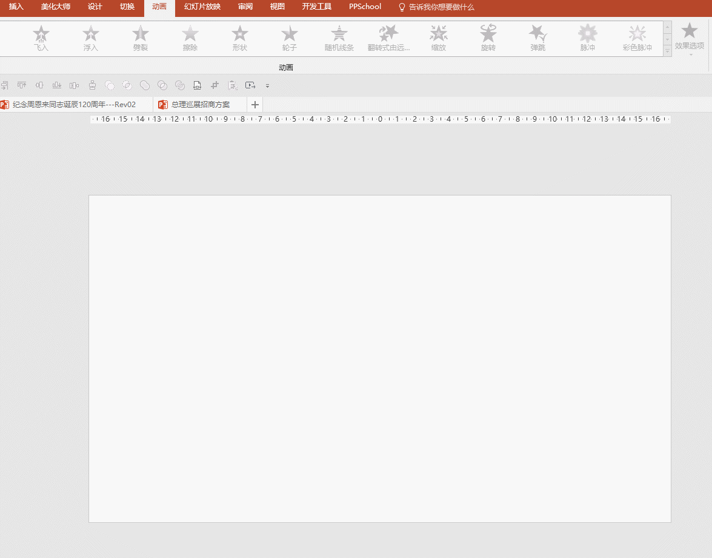Click the two overlapping circles merge icon
The image size is (712, 558).
pos(162,85)
